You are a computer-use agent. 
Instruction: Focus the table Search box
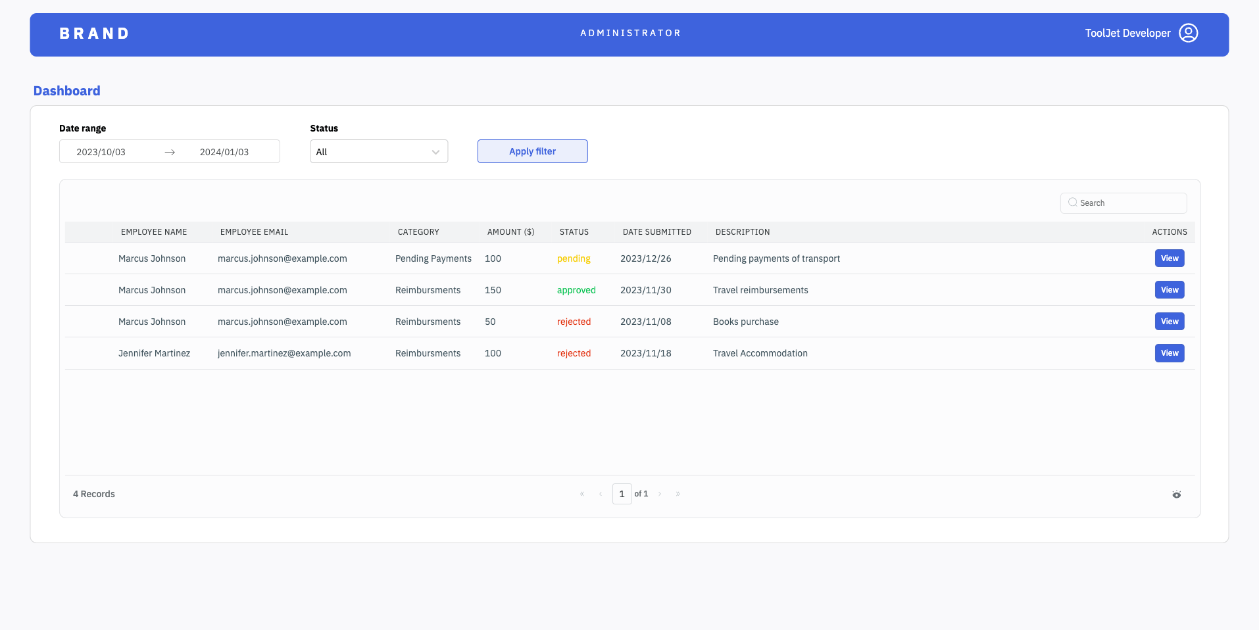1129,203
